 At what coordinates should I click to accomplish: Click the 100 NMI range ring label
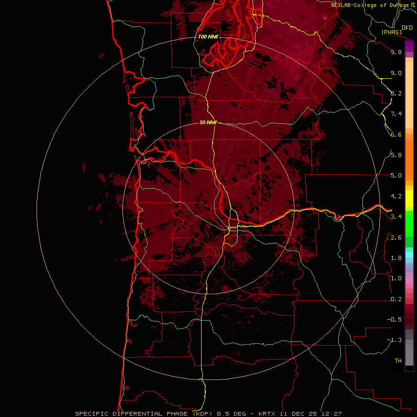pos(208,37)
